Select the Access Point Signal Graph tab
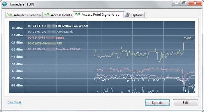The width and height of the screenshot is (204, 112). 98,15
